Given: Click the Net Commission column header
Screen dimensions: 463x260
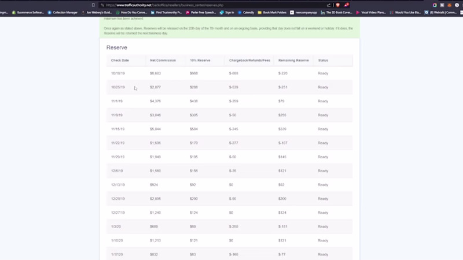Looking at the screenshot, I should pos(163,60).
